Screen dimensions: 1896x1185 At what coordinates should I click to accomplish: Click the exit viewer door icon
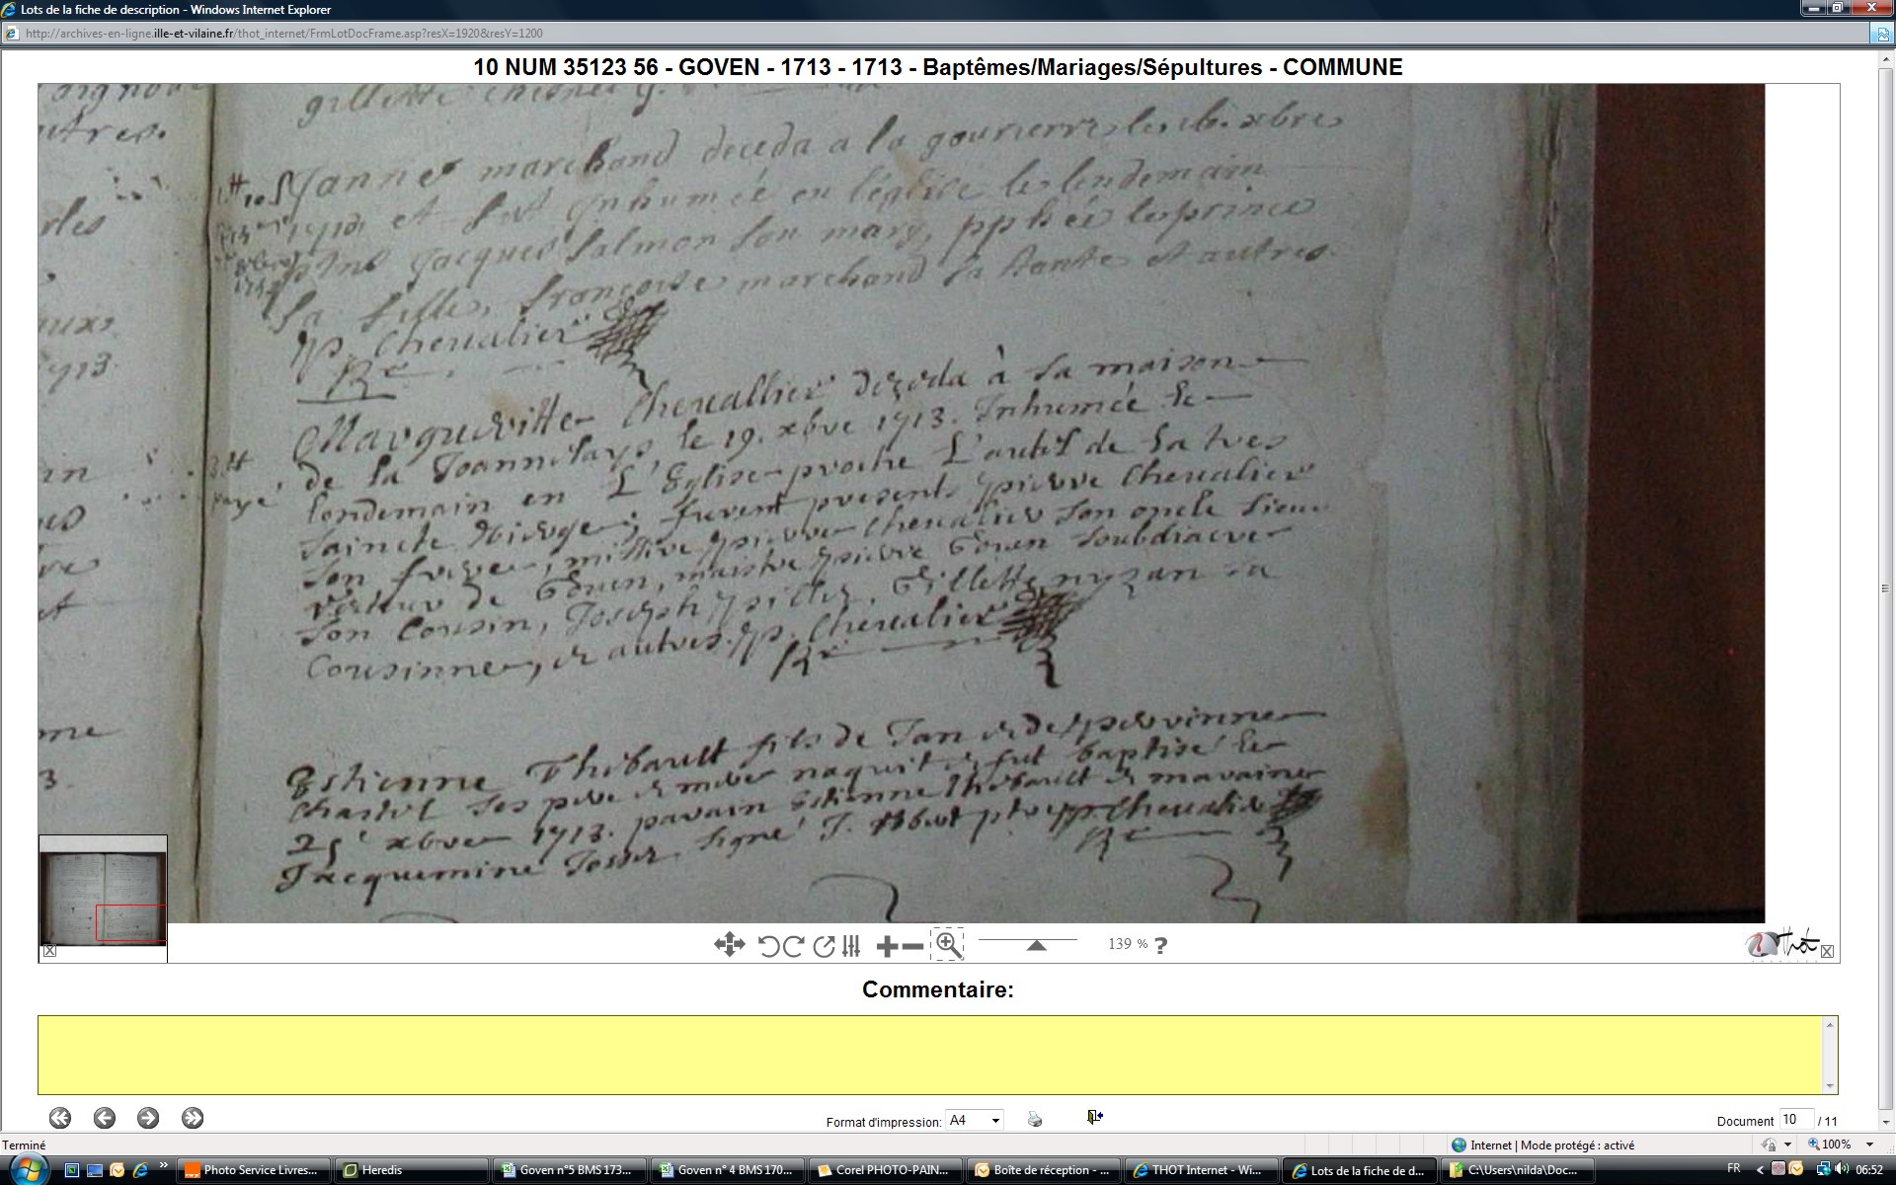[1094, 1117]
